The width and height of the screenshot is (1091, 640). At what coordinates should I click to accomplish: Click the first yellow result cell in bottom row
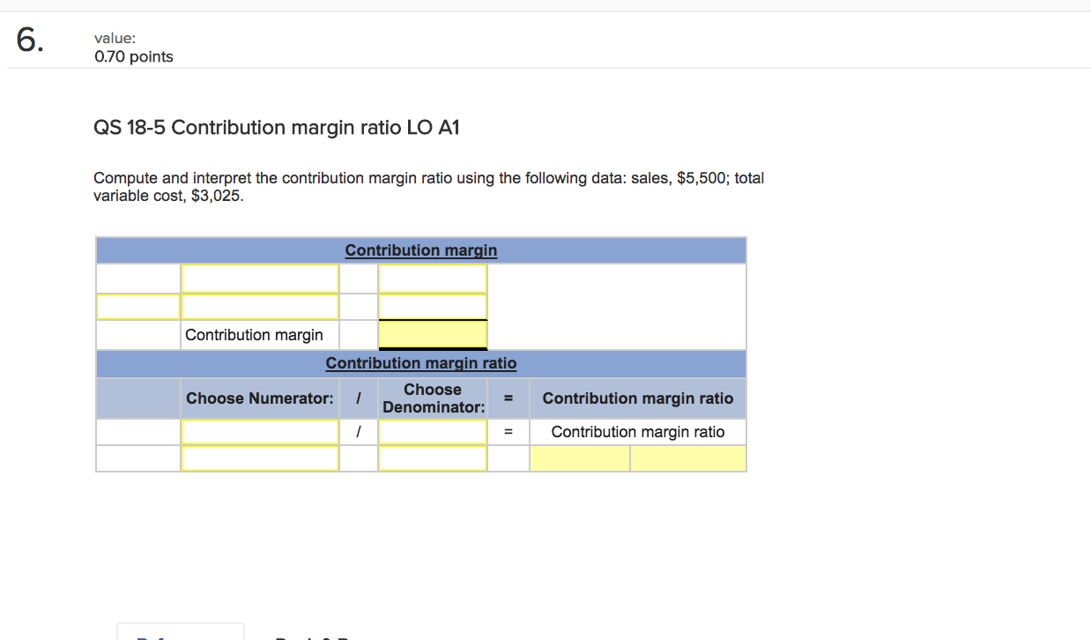[579, 458]
